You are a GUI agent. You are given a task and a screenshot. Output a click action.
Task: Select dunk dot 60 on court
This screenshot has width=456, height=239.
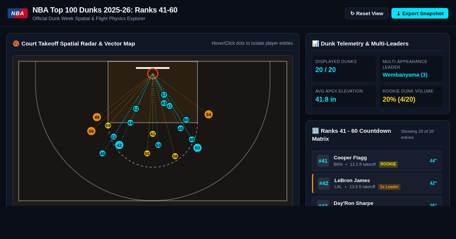pos(186,120)
